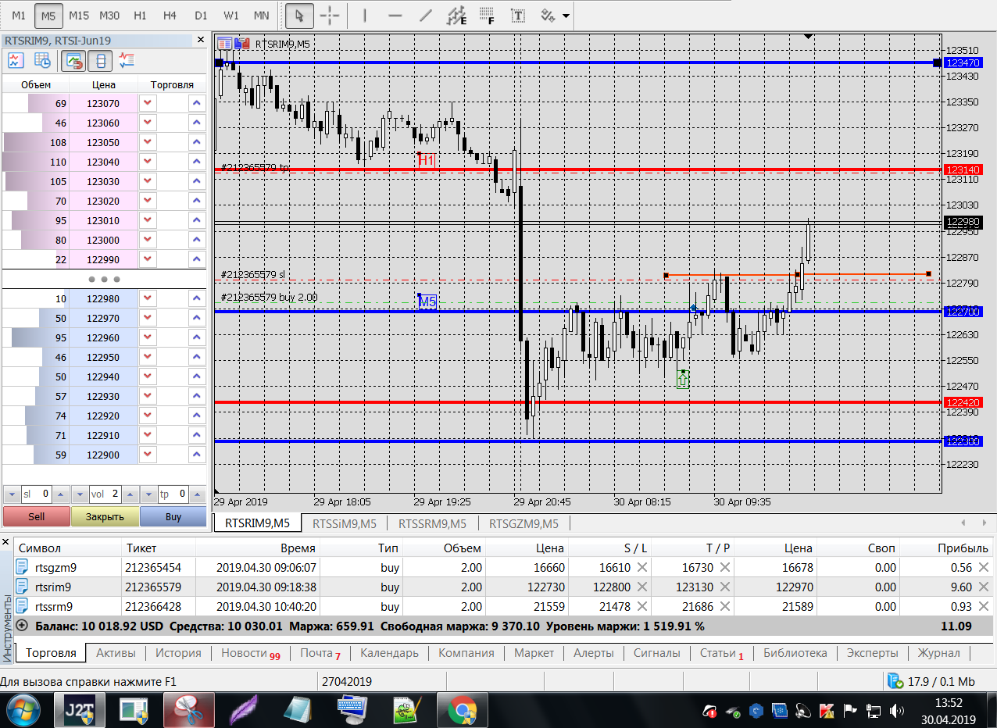This screenshot has width=997, height=728.
Task: Click the 123470 blue price level label
Action: [x=963, y=62]
